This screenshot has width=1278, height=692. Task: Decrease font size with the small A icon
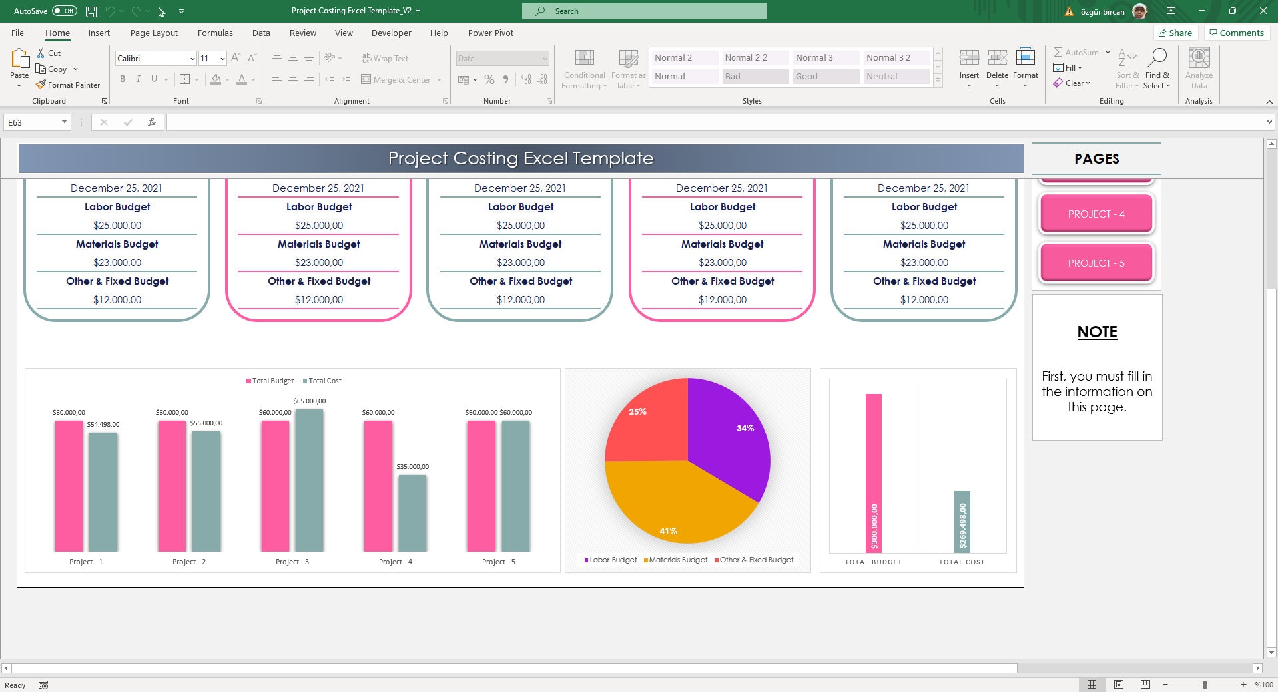click(252, 58)
